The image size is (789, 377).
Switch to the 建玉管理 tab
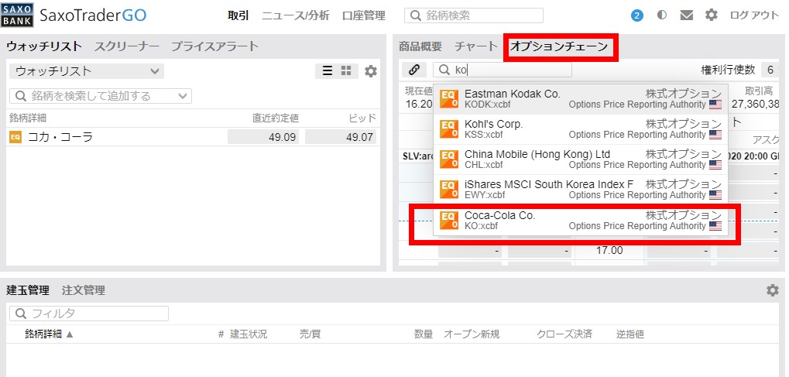pos(28,290)
